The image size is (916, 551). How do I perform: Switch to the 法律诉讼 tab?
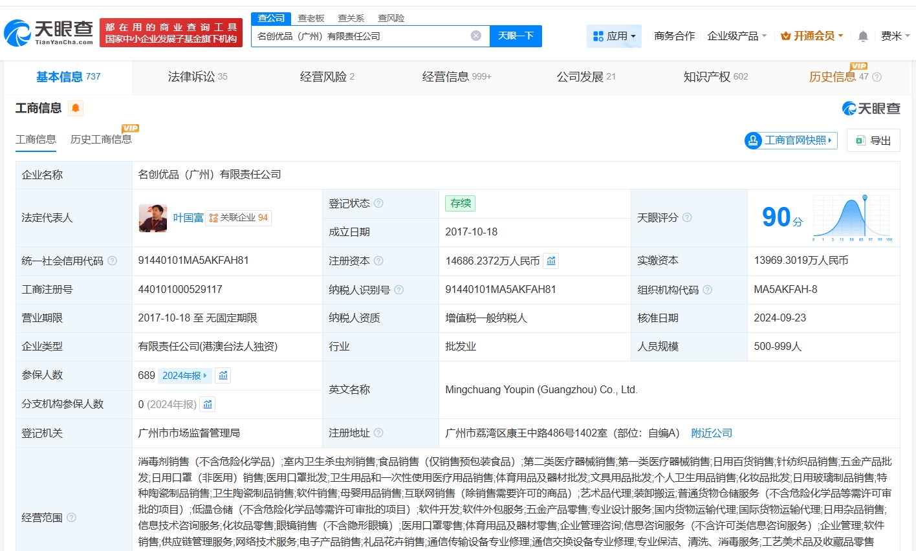197,77
